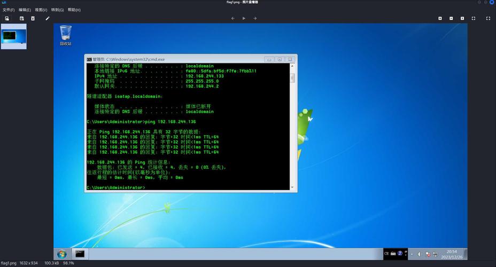
Task: Open the 编辑(E) menu
Action: tap(25, 10)
